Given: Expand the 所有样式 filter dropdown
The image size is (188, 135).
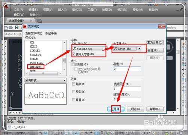Looking at the screenshot, I should [x=45, y=80].
